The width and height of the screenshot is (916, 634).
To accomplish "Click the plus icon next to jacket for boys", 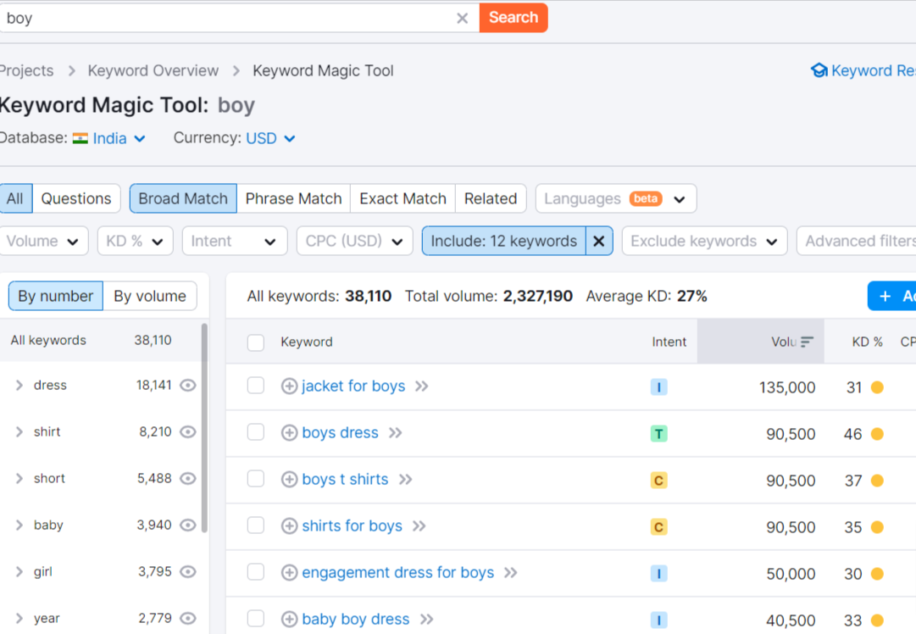I will coord(289,387).
